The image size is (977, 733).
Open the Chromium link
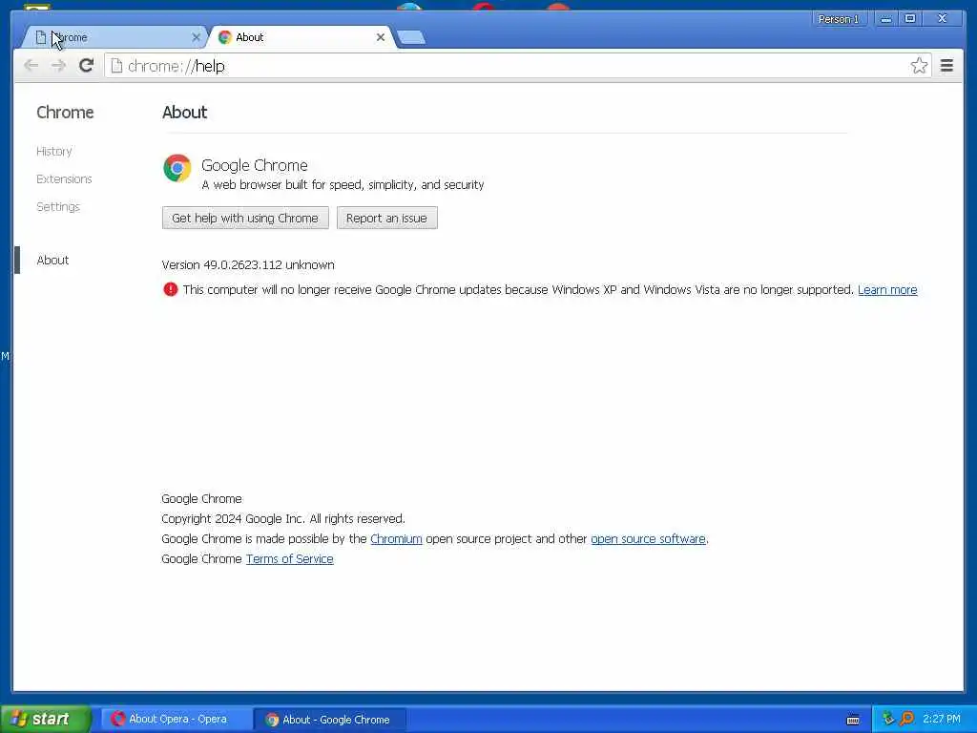396,539
